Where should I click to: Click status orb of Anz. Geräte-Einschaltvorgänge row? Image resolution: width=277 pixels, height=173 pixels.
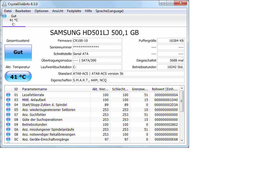(x=8, y=139)
